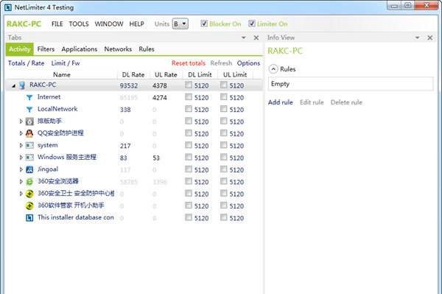Enable the DL Limit checkbox for Internet
Image resolution: width=442 pixels, height=294 pixels.
[x=189, y=97]
